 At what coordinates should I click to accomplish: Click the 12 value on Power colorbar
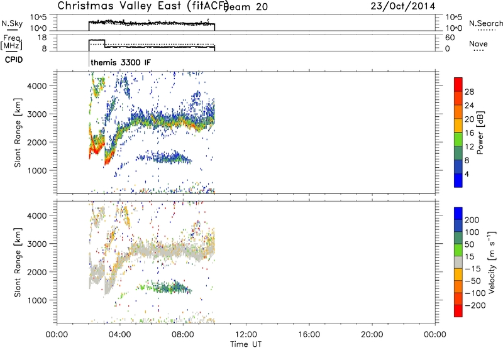(x=469, y=147)
